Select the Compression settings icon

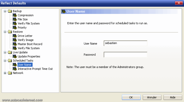click(x=15, y=15)
